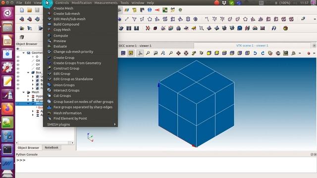Image resolution: width=317 pixels, height=178 pixels.
Task: Click the New document toolbar icon
Action: pos(22,10)
